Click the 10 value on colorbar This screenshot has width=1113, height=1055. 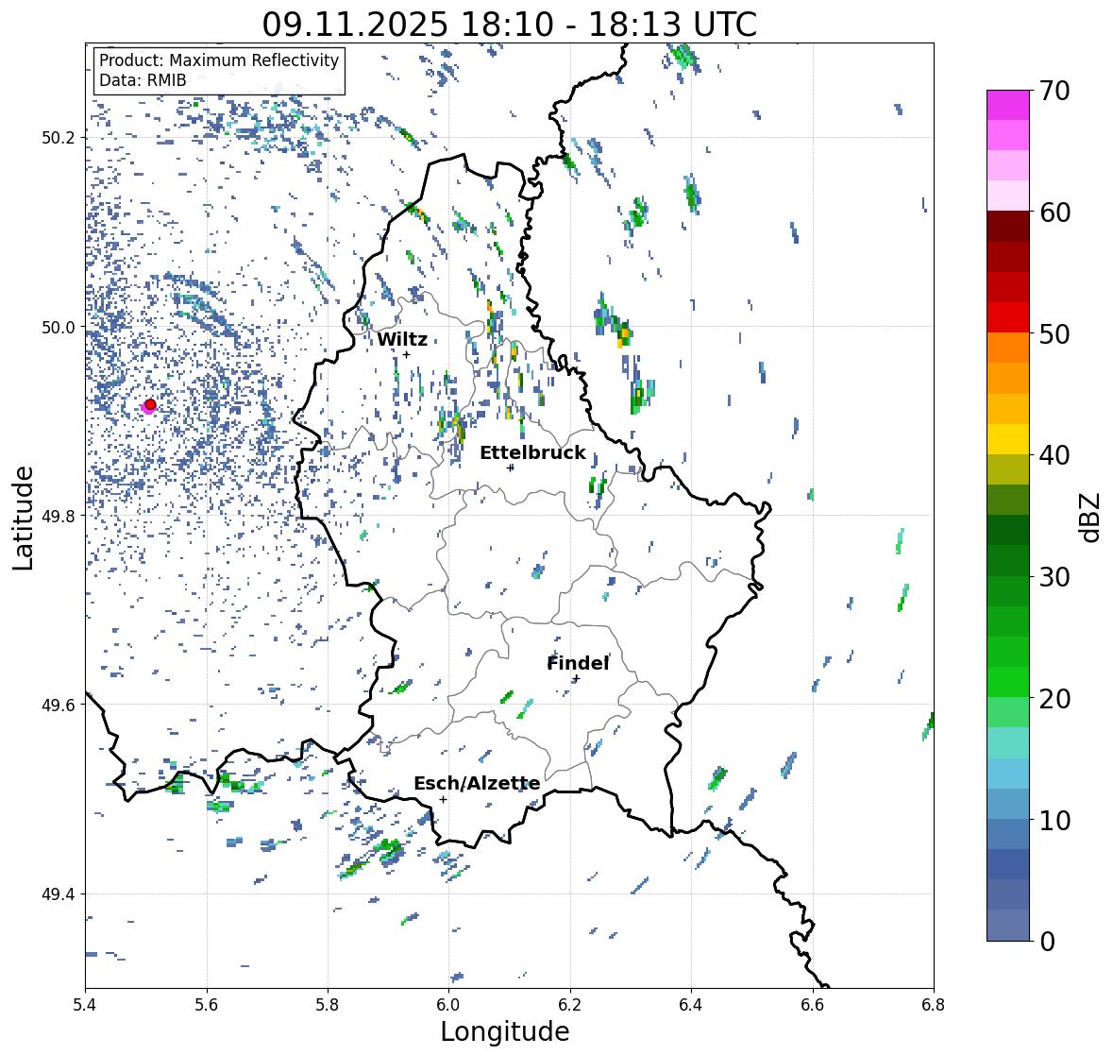[x=1054, y=820]
